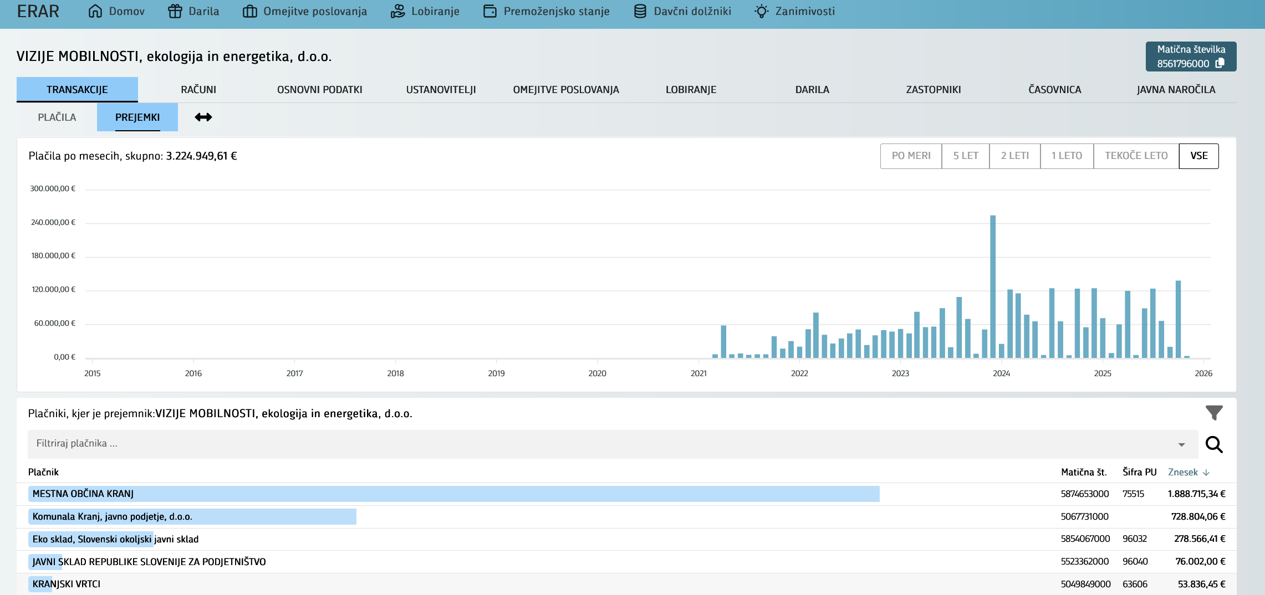Viewport: 1265px width, 595px height.
Task: Sort by the Znesek column arrow
Action: [x=1206, y=473]
